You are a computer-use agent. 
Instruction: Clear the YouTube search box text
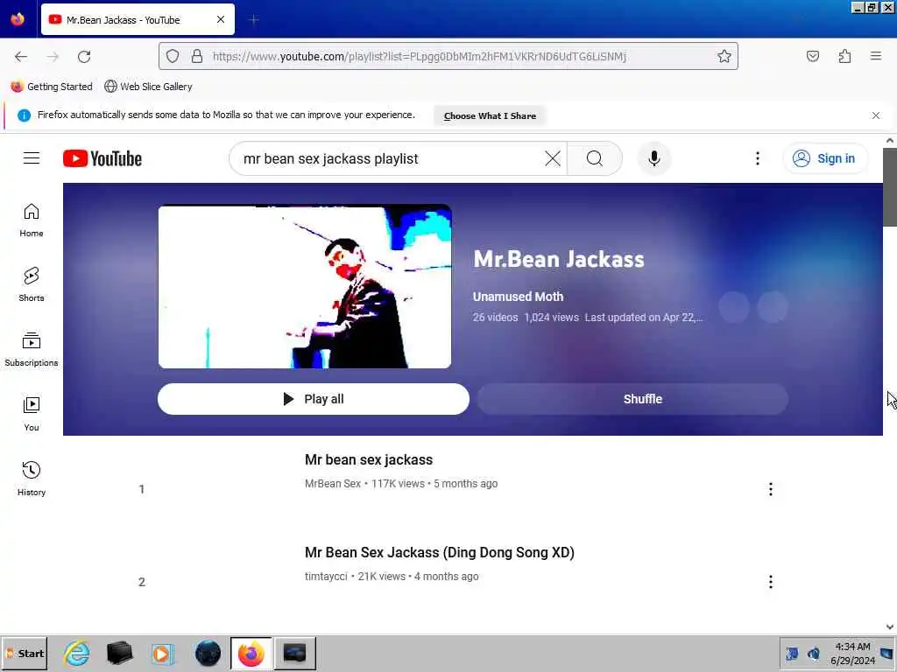553,158
